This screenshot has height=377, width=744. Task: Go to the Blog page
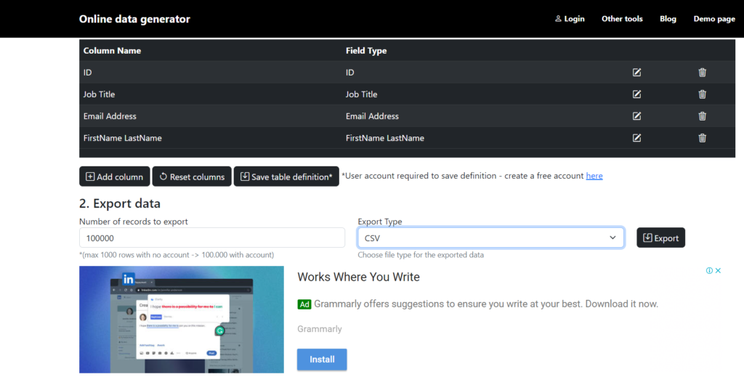tap(668, 19)
